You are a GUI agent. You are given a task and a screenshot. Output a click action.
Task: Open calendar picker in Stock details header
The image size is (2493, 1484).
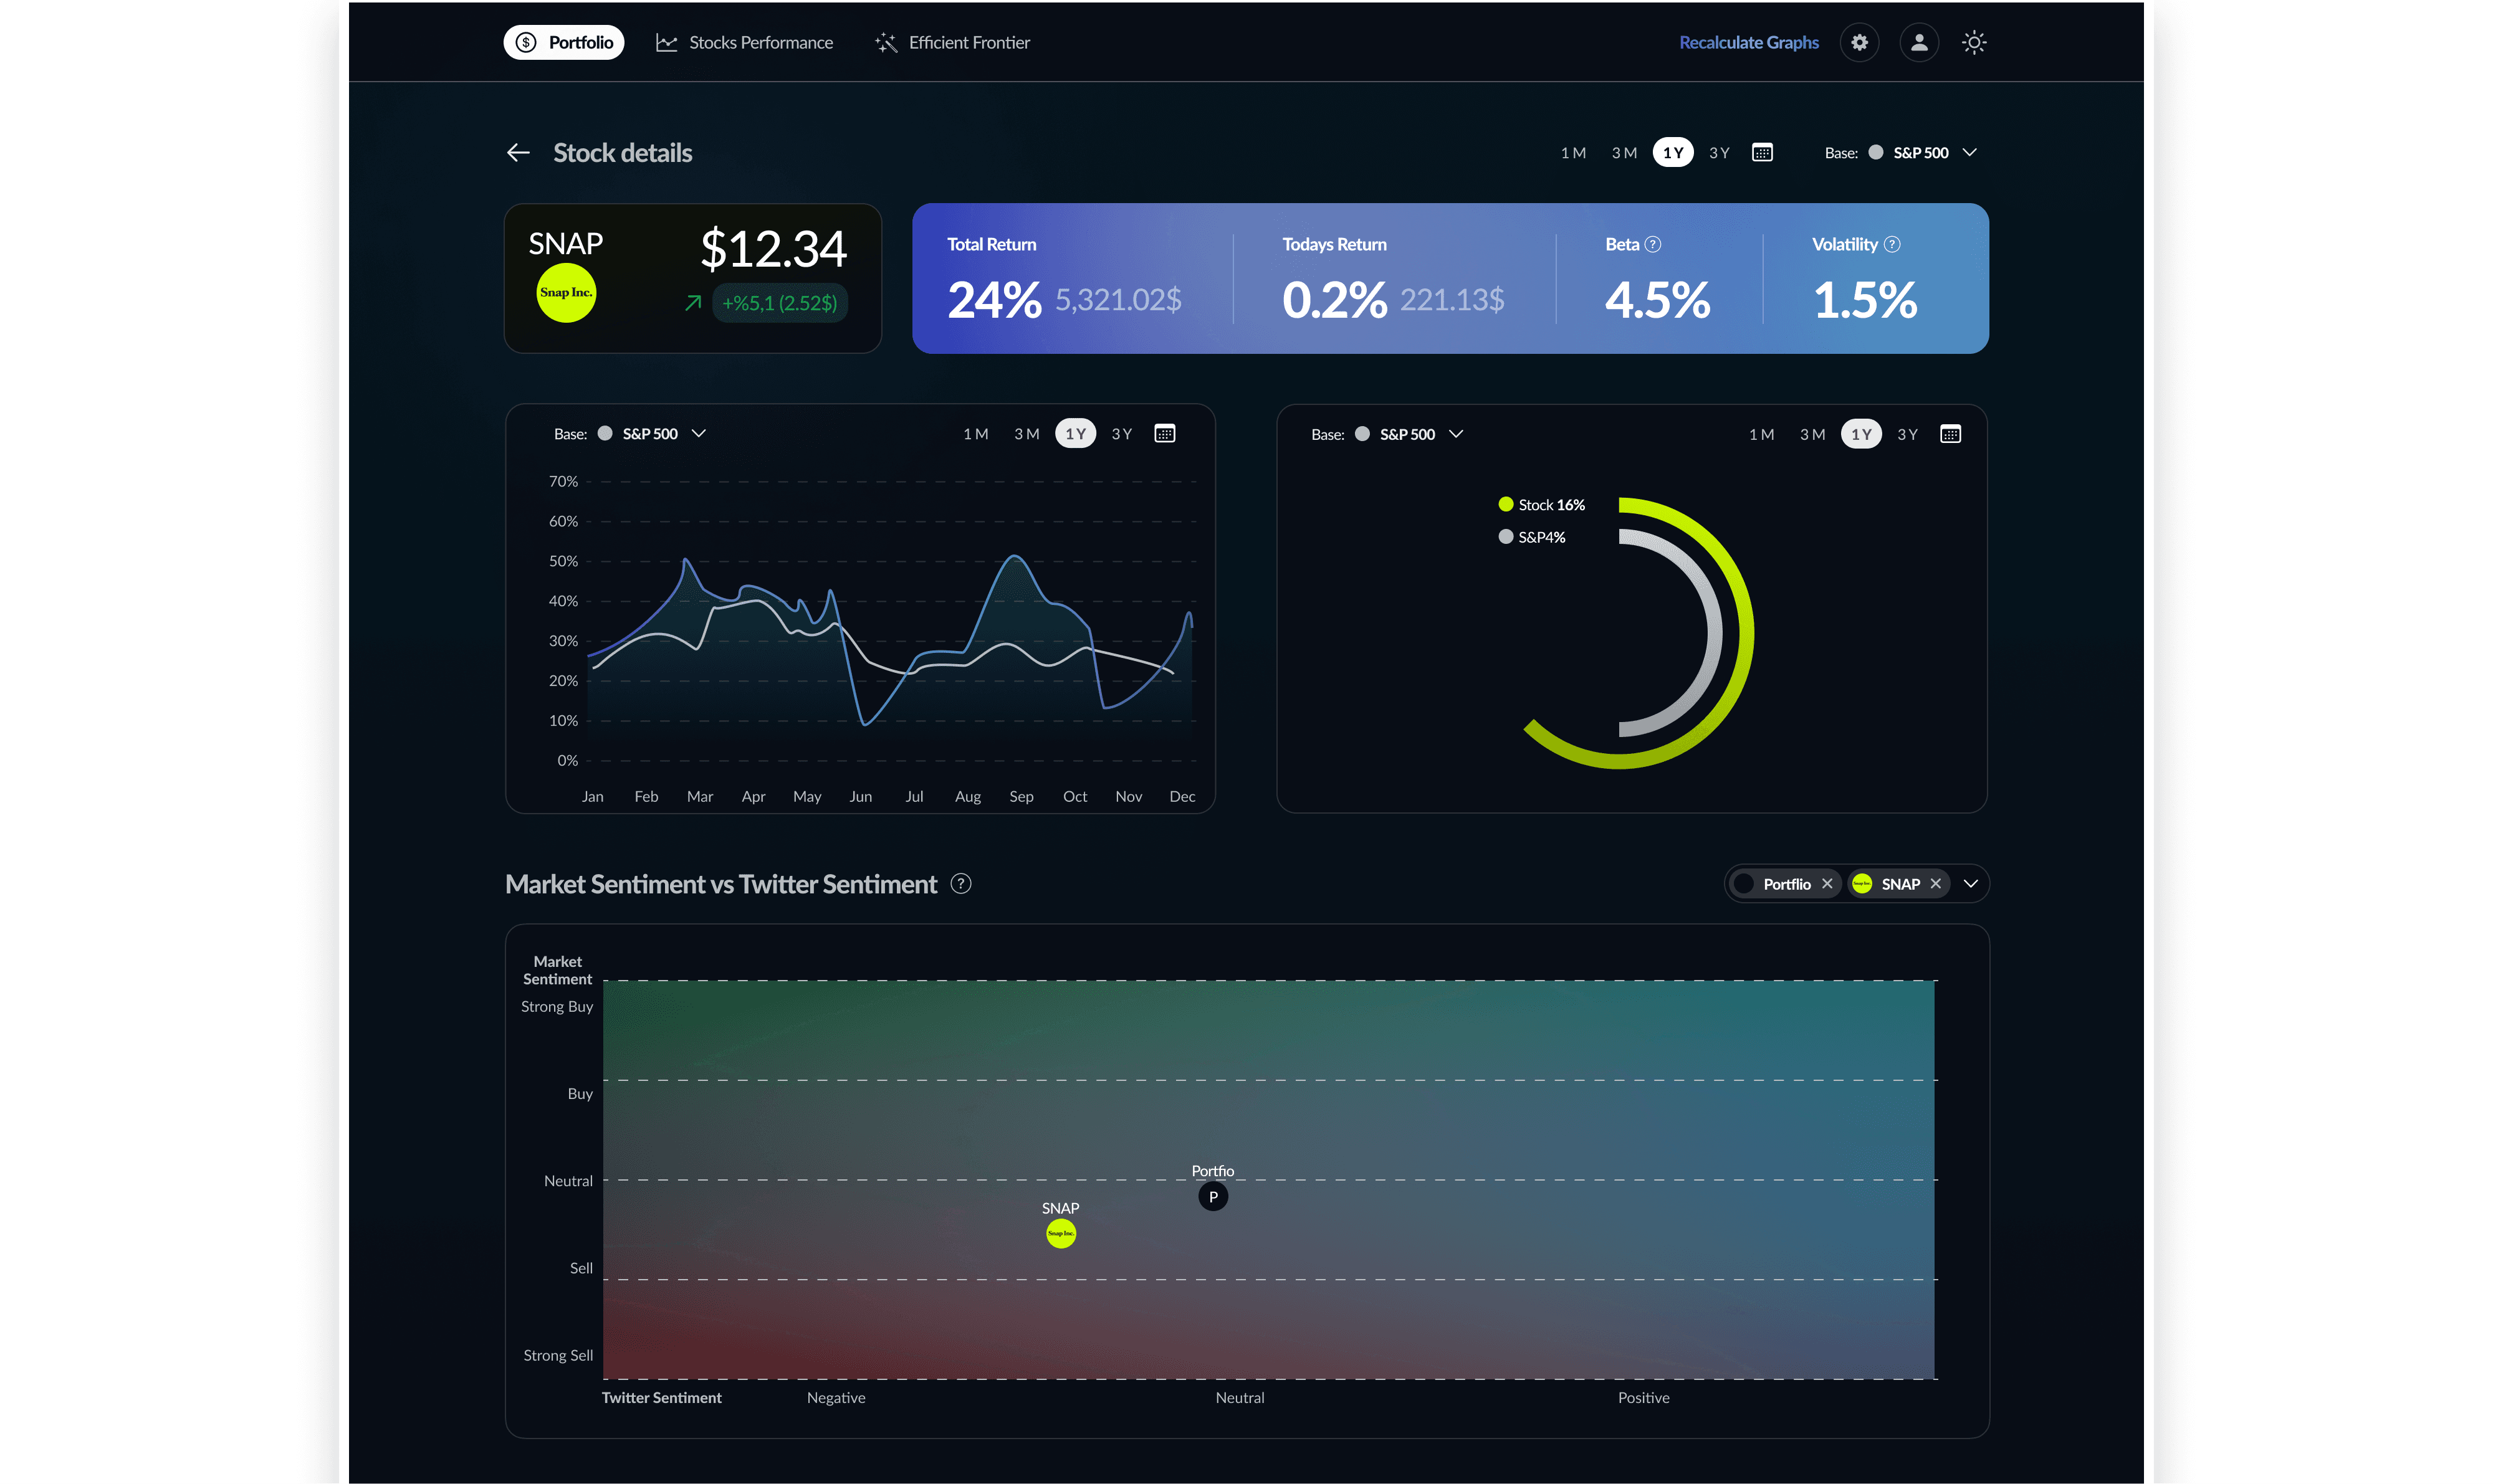pos(1763,153)
